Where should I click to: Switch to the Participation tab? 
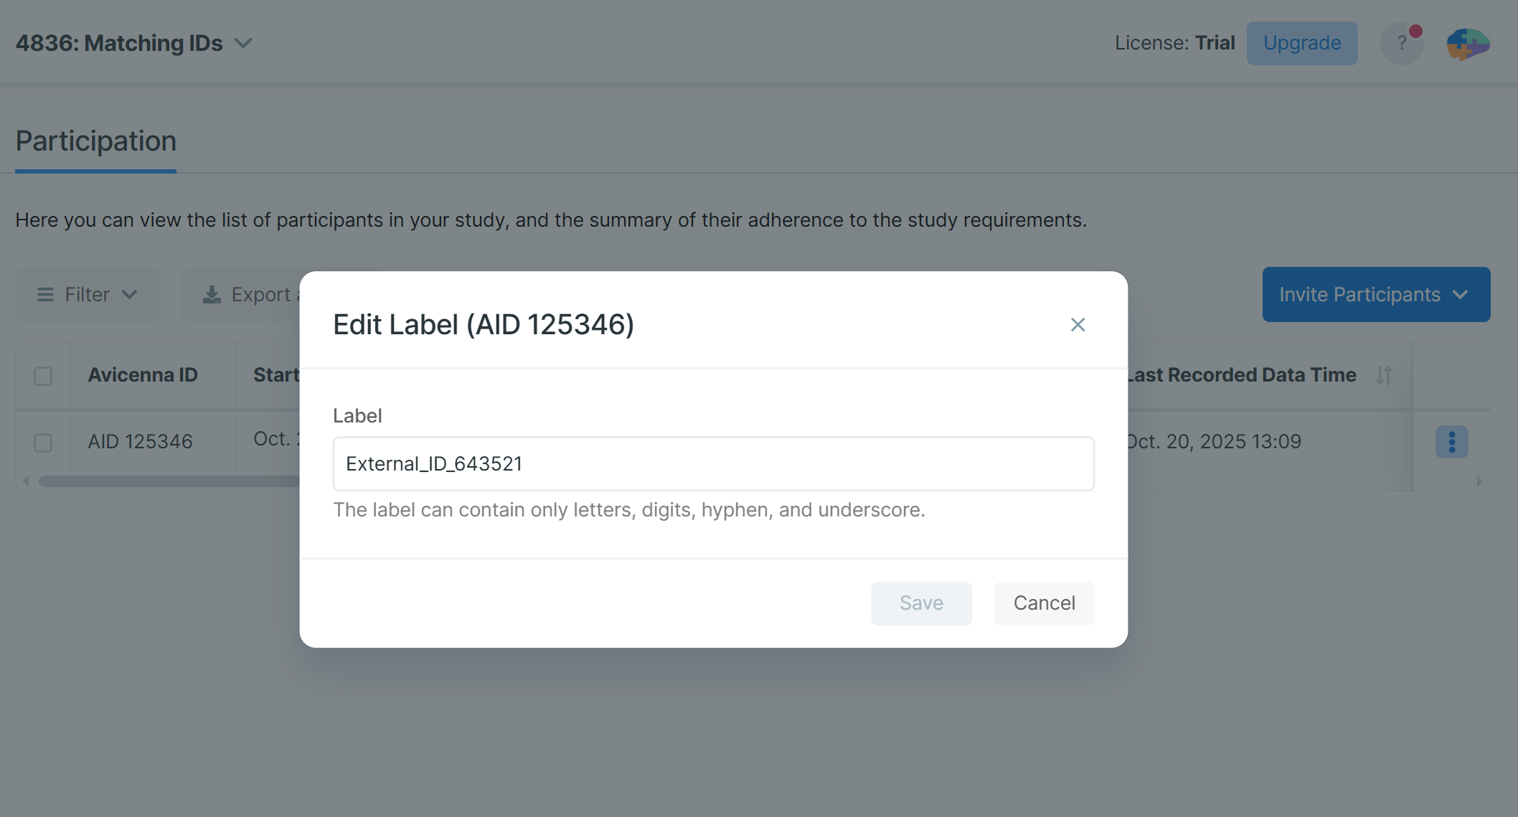point(96,141)
